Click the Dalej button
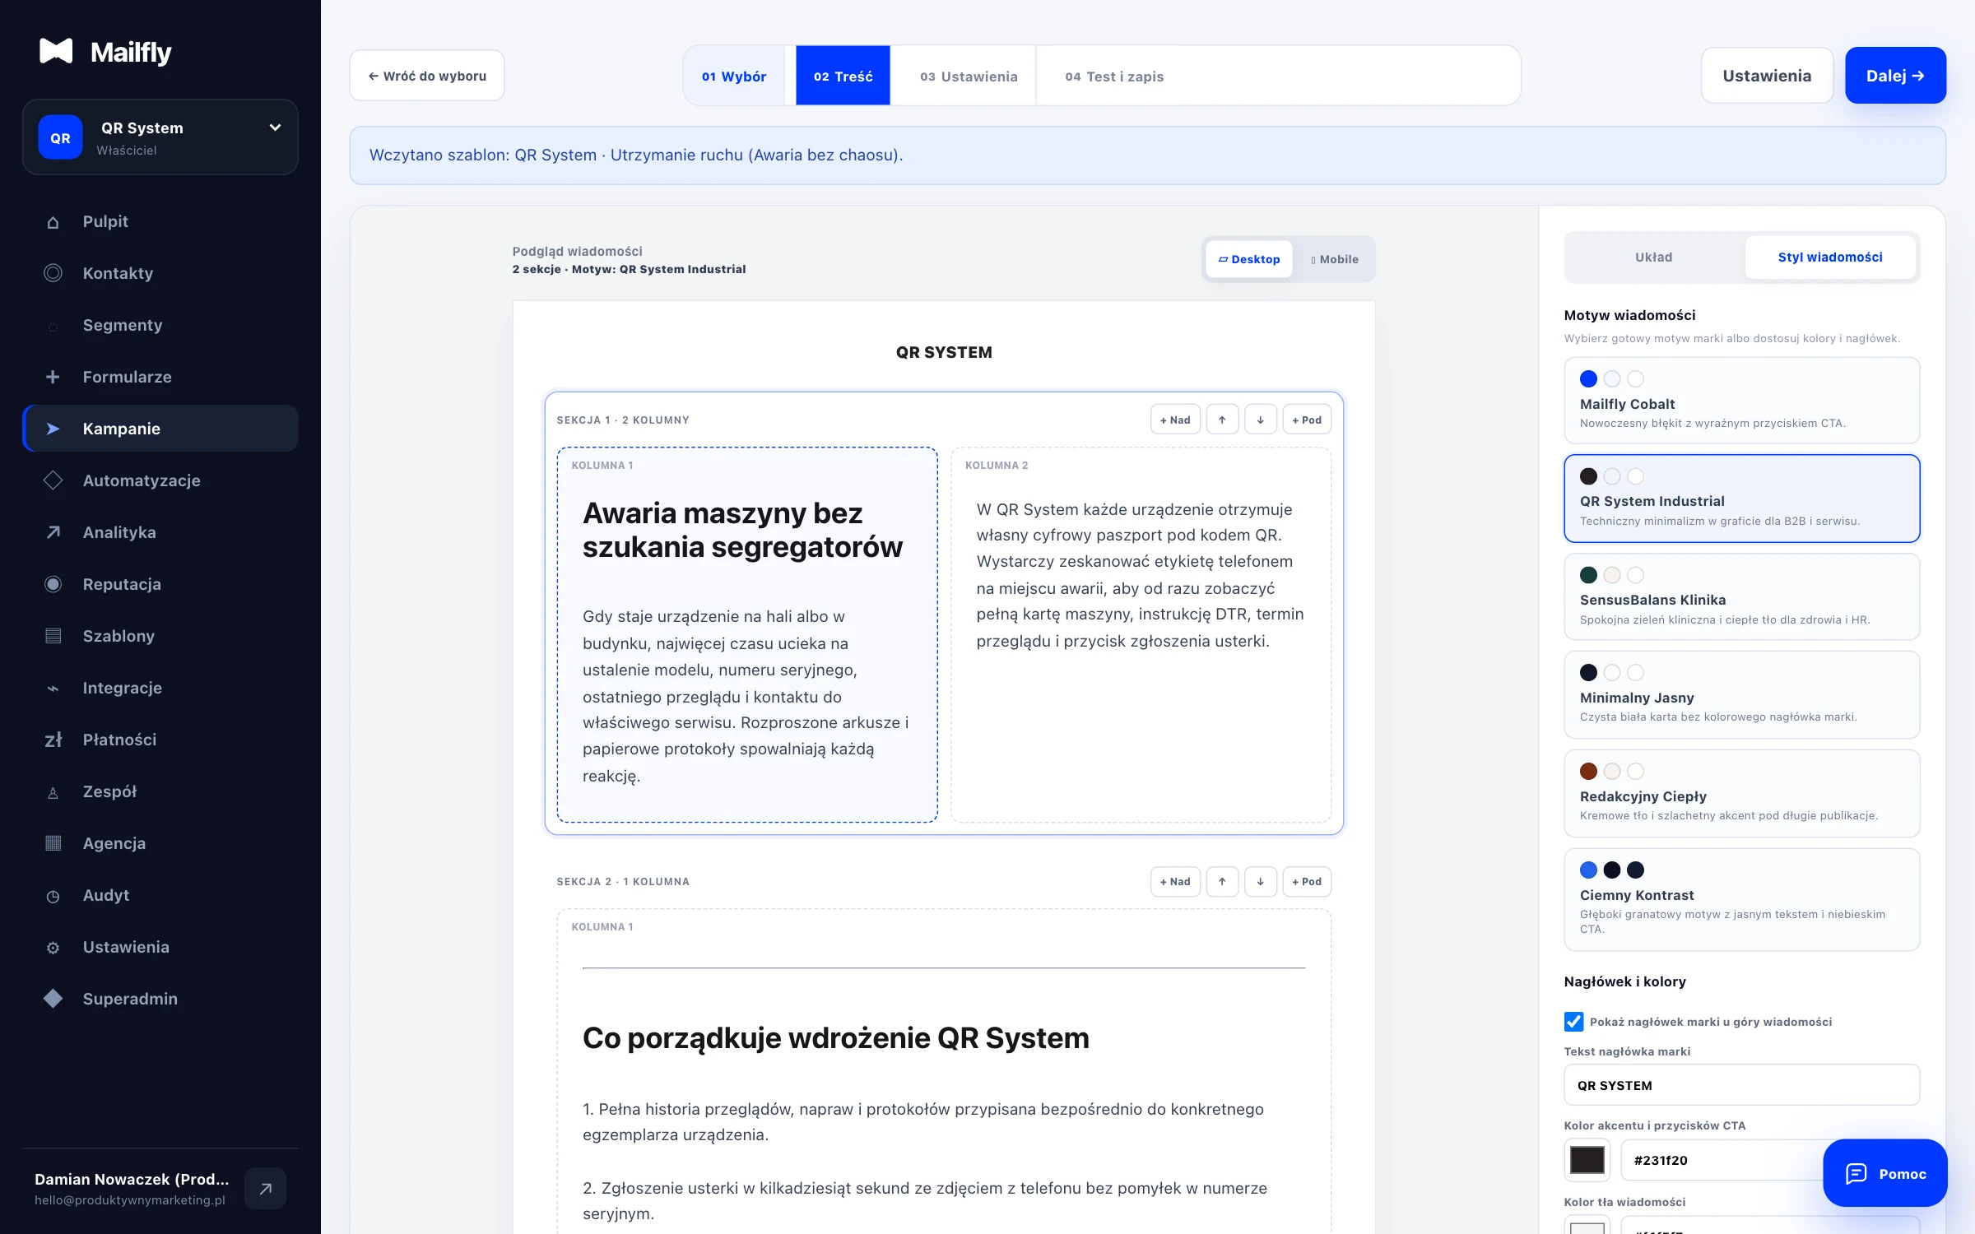 1895,76
